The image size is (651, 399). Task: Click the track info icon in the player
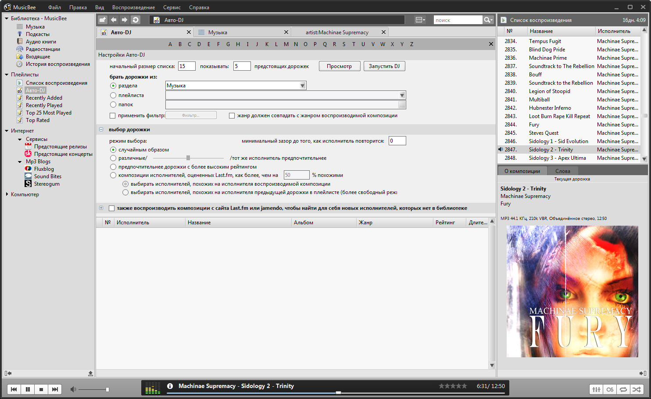point(170,386)
